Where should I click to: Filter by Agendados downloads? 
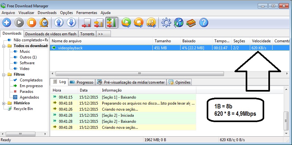pyautogui.click(x=29, y=97)
